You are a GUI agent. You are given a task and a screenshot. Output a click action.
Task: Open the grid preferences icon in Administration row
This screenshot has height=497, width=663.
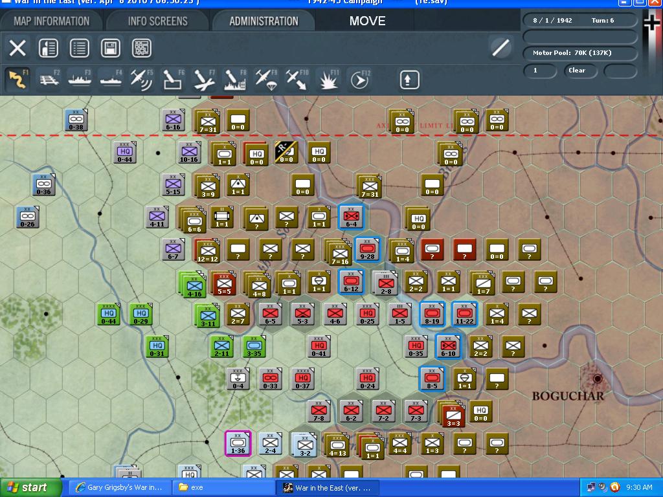(x=142, y=48)
